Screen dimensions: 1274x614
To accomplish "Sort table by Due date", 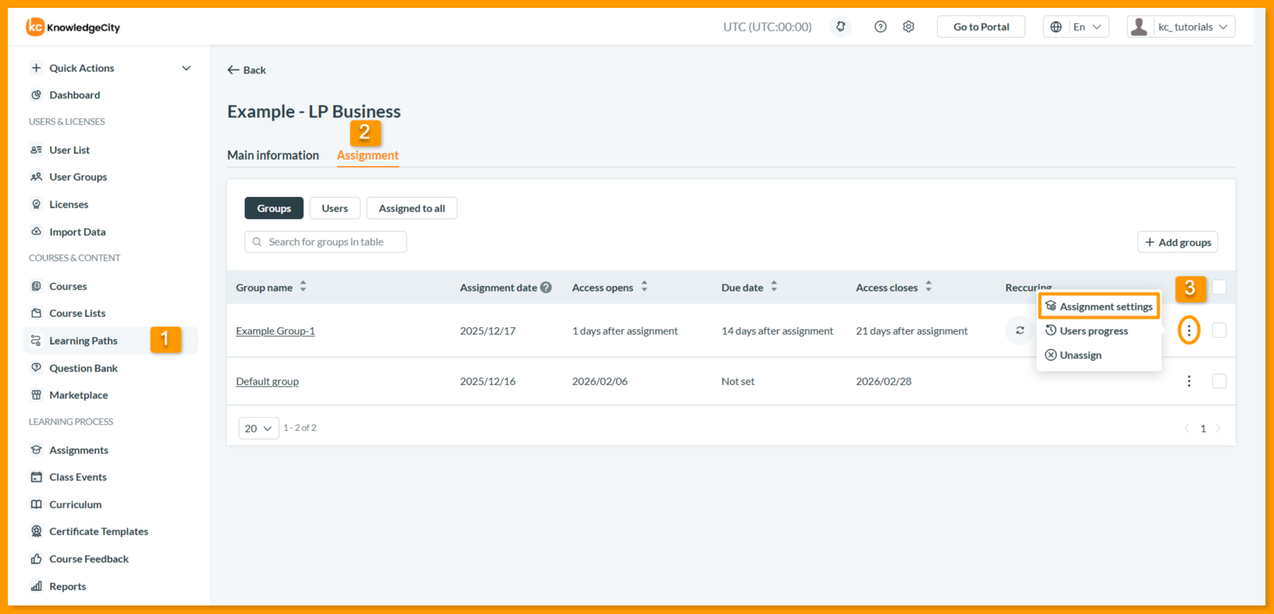I will (774, 287).
